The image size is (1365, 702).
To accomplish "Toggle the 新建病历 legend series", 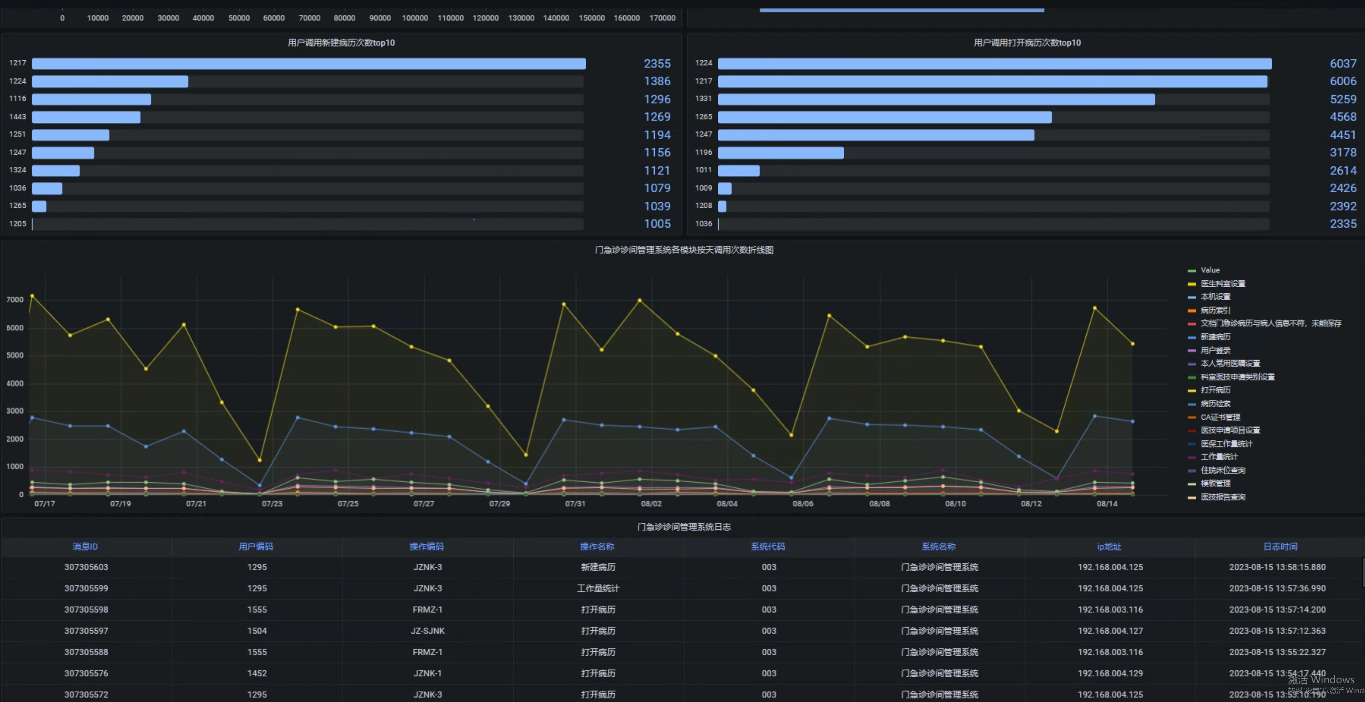I will [x=1215, y=337].
